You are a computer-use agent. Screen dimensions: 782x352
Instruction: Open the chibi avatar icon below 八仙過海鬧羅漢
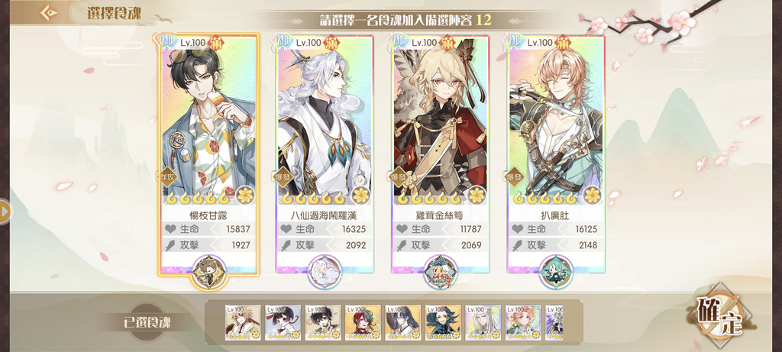[325, 273]
